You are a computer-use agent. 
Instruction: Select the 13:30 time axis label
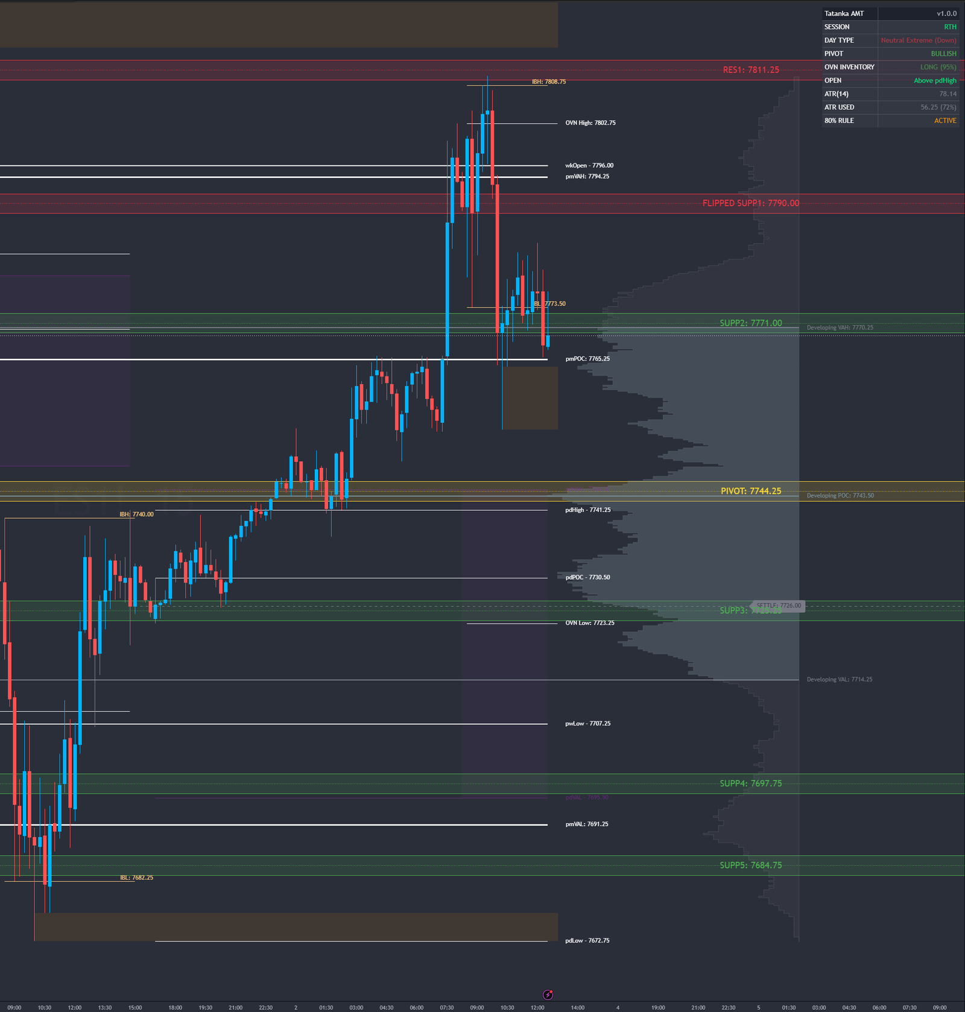click(x=105, y=1008)
